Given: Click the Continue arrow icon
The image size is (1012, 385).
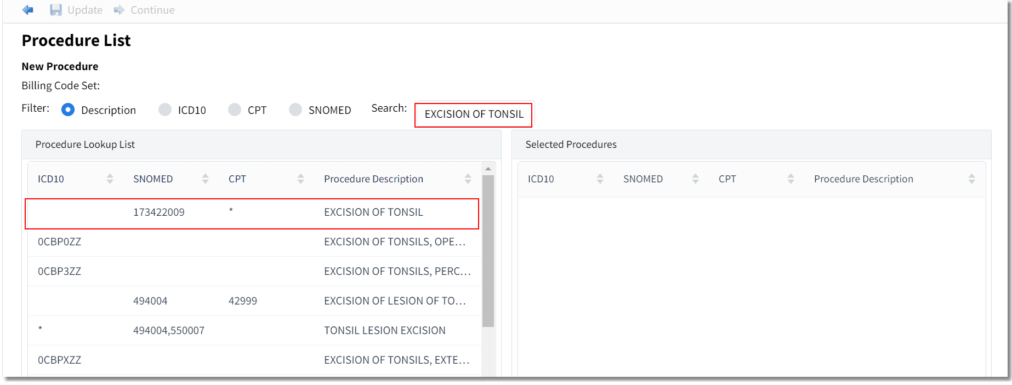Looking at the screenshot, I should [119, 10].
